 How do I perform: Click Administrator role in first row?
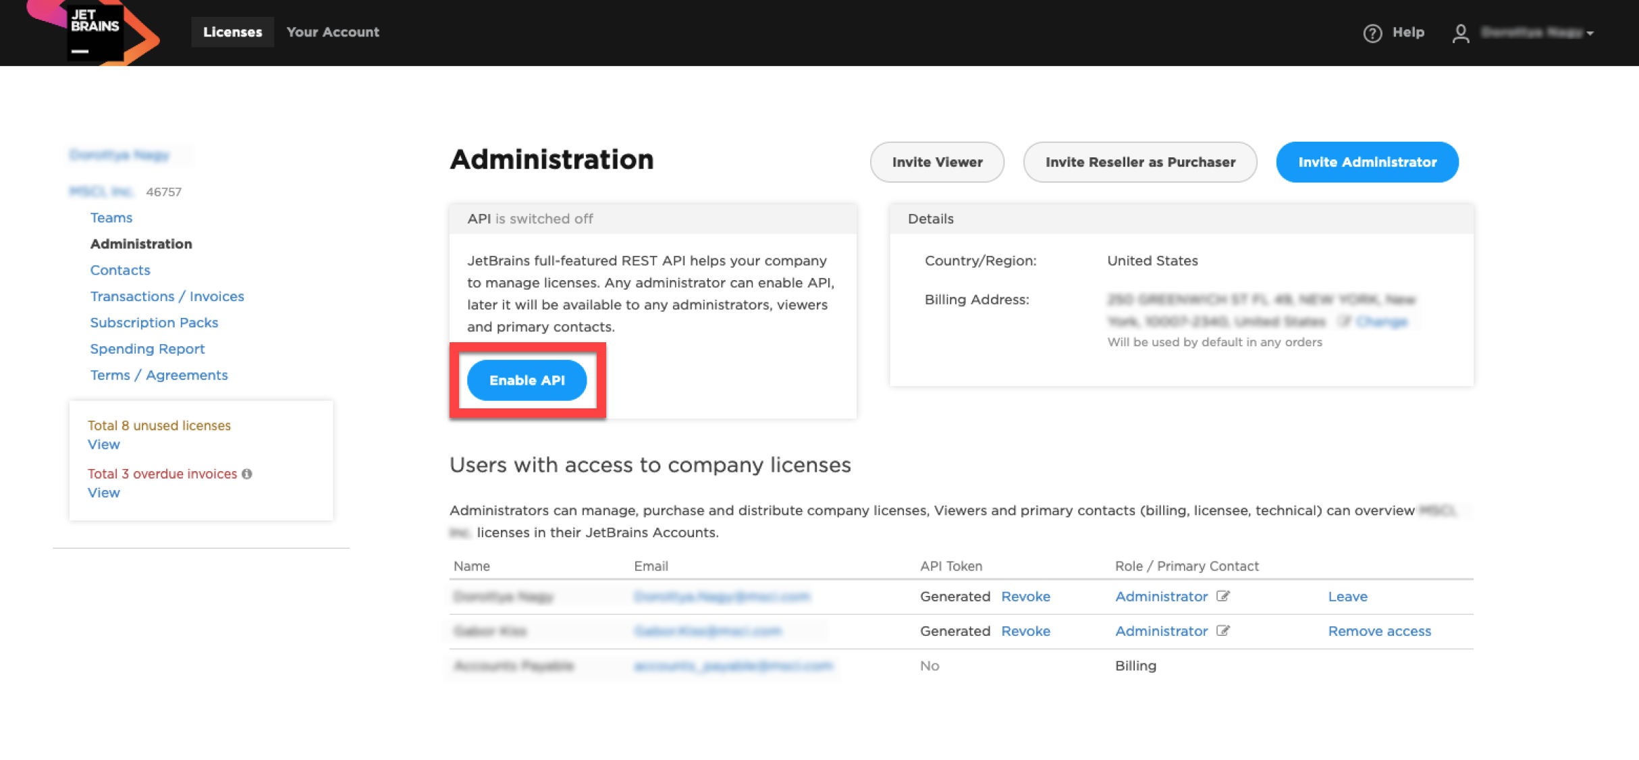[1161, 597]
